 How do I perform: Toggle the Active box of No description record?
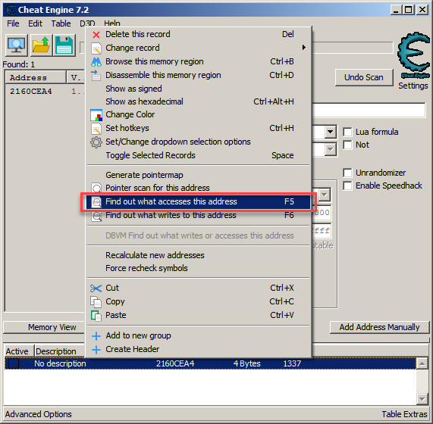(x=14, y=363)
